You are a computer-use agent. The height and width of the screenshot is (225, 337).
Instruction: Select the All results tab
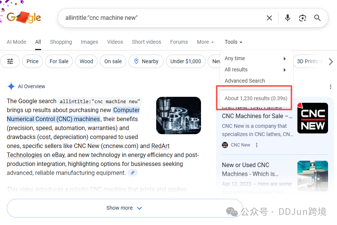(x=38, y=42)
